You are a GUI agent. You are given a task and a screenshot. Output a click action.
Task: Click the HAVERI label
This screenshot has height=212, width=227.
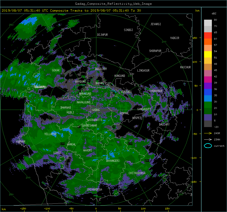tap(88, 150)
